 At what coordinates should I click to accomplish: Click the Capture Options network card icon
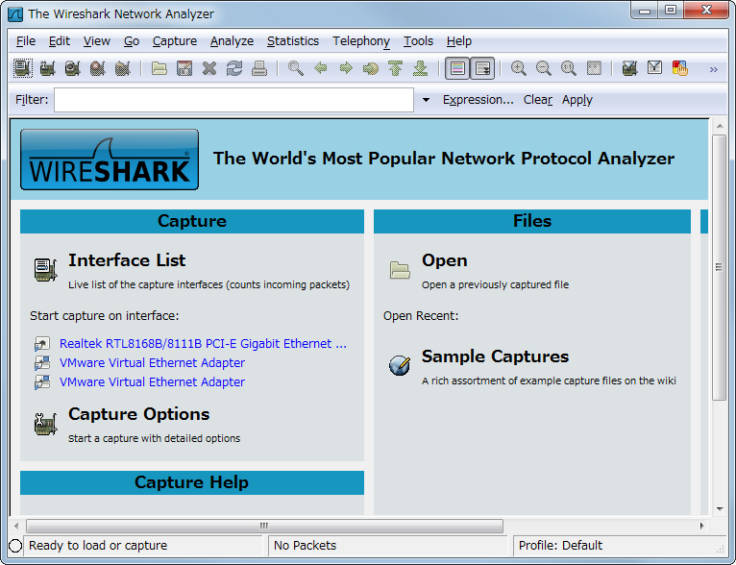[x=45, y=424]
